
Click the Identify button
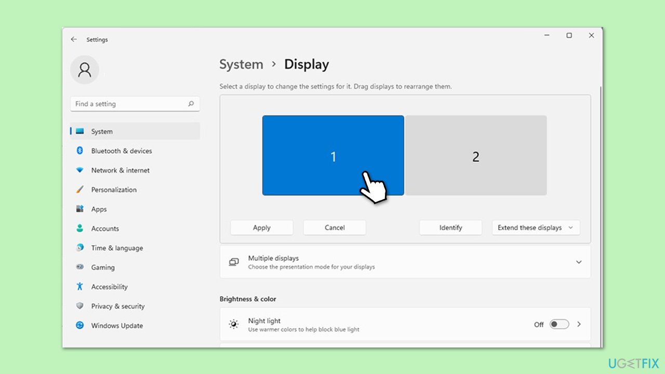click(x=450, y=228)
